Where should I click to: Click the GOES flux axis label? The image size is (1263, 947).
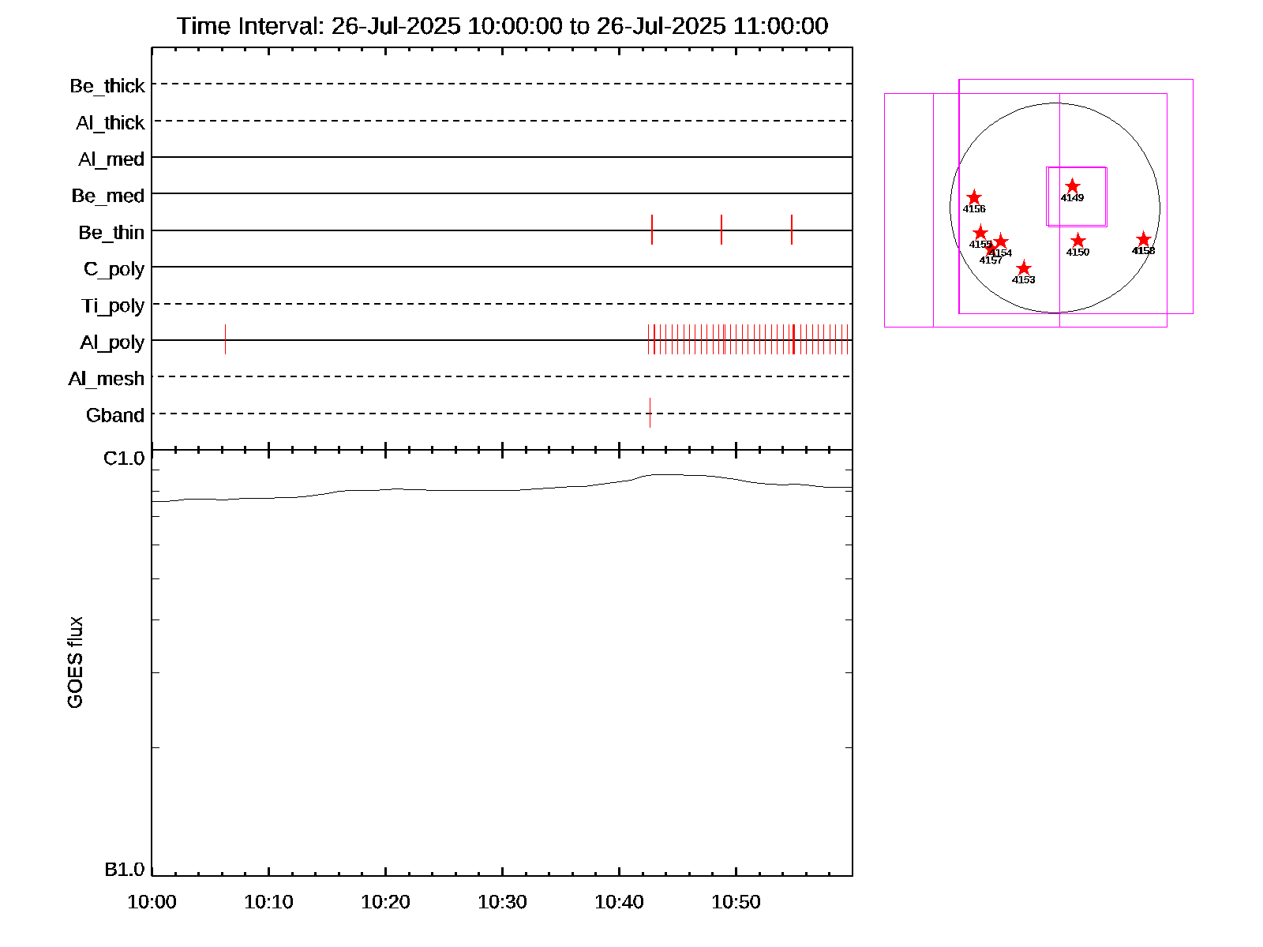(75, 663)
